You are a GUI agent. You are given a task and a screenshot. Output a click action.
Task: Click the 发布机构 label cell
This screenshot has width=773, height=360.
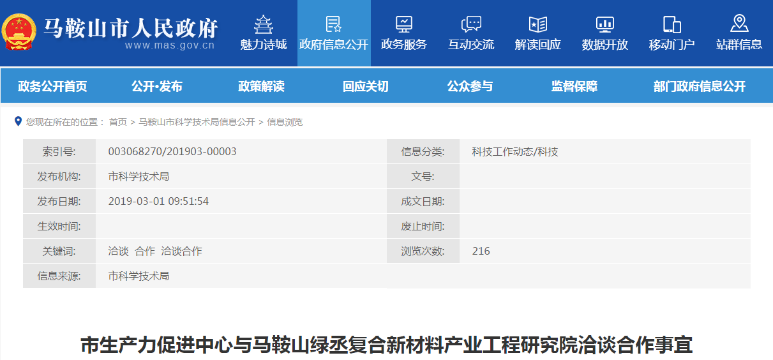[59, 177]
